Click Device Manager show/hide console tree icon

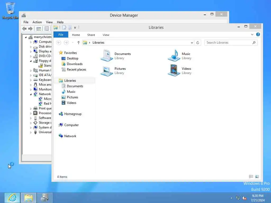[39, 29]
